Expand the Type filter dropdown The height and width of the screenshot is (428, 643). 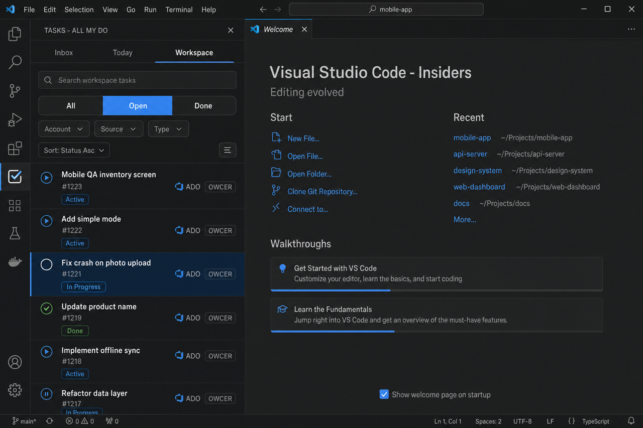[x=168, y=129]
